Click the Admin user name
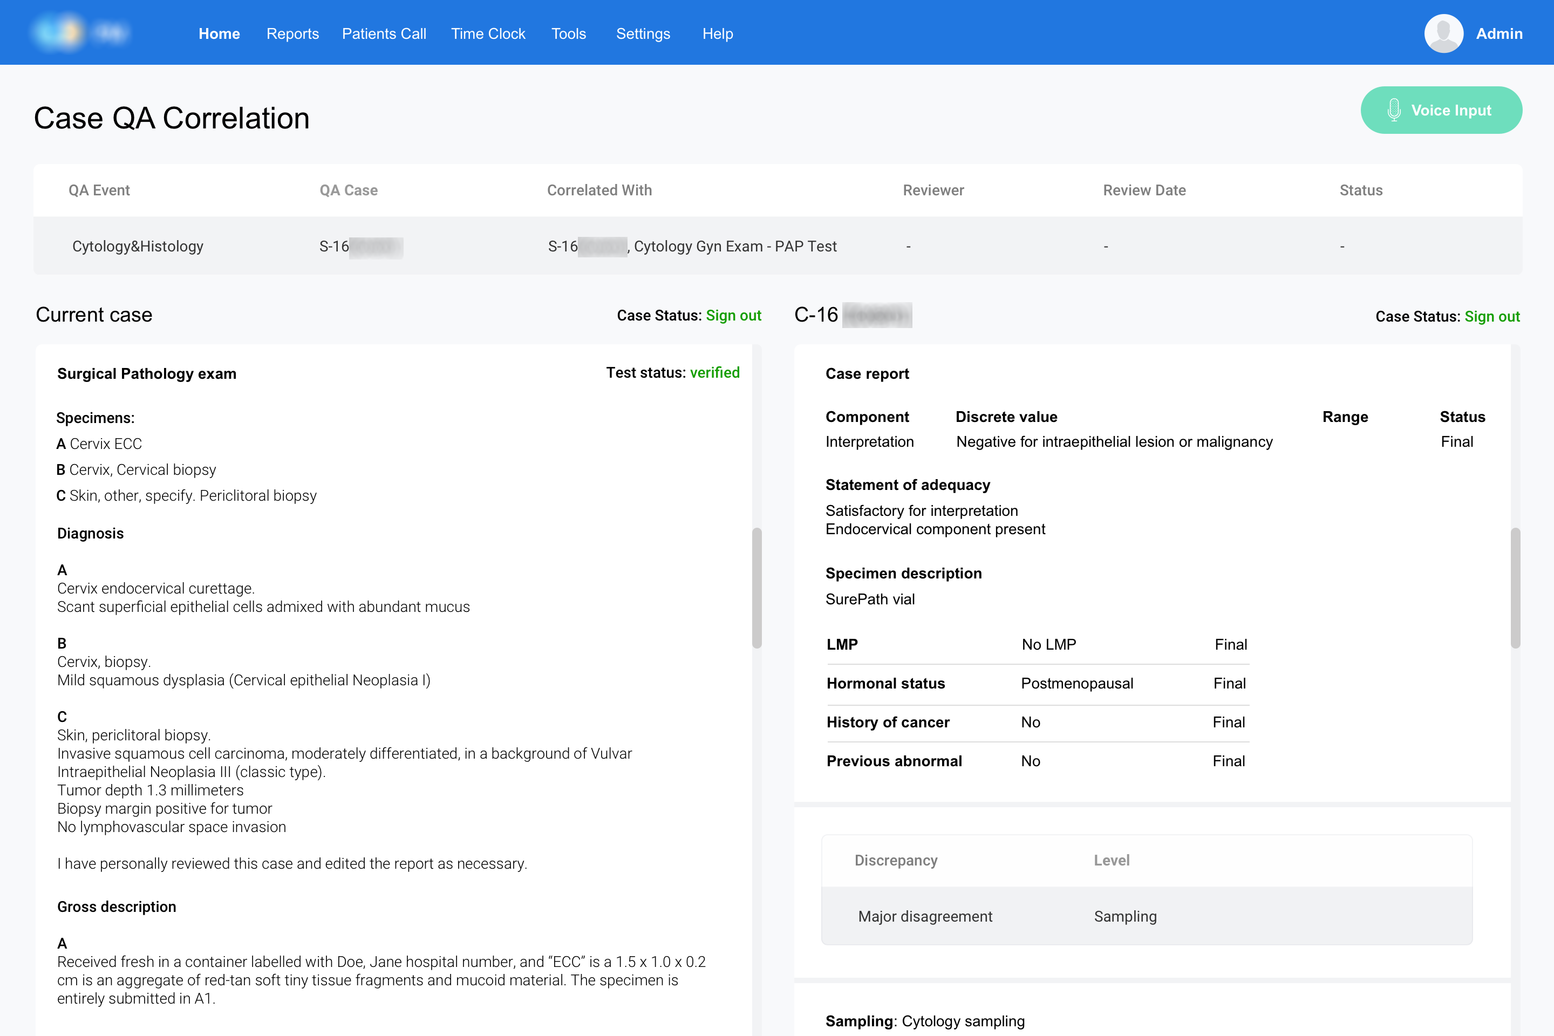This screenshot has height=1036, width=1554. [x=1499, y=33]
